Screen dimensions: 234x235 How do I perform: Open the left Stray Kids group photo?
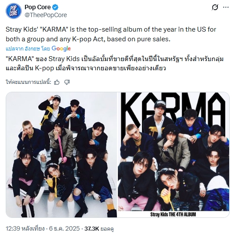coord(61,155)
